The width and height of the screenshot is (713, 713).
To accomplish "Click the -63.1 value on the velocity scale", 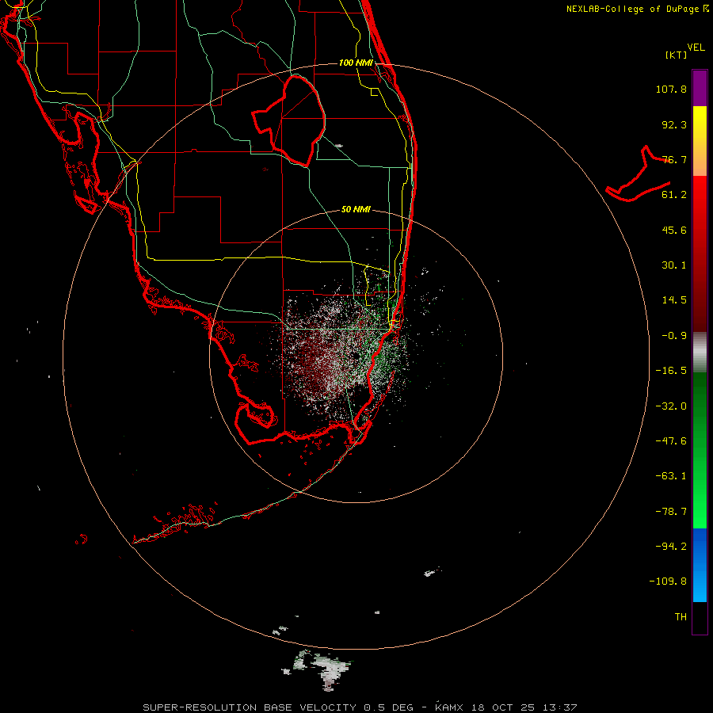I will coord(671,476).
